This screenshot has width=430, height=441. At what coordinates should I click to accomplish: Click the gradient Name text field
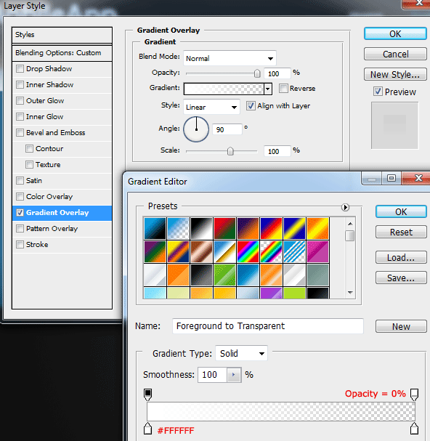pos(268,326)
